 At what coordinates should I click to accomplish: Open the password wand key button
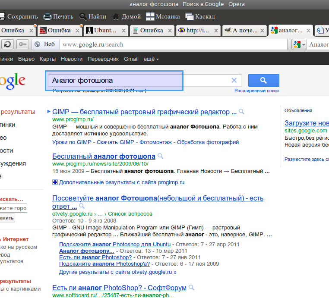(22, 44)
